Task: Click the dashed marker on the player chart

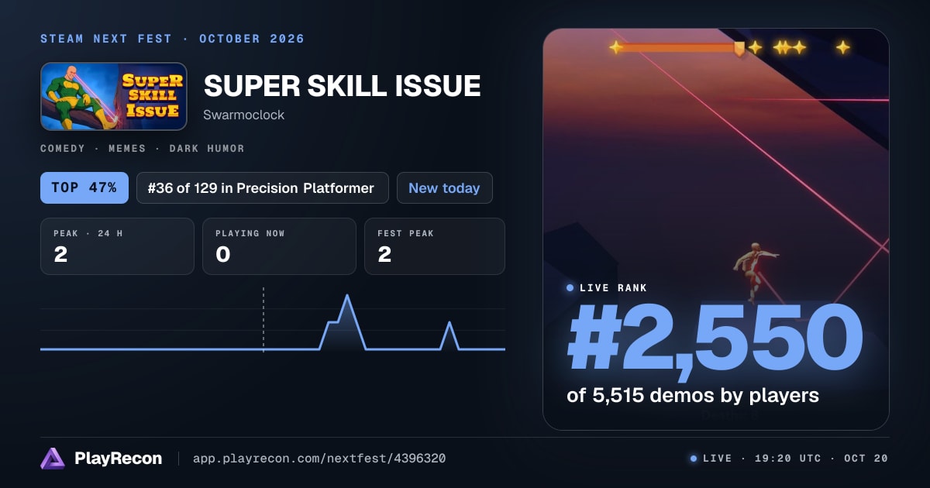Action: pos(263,320)
